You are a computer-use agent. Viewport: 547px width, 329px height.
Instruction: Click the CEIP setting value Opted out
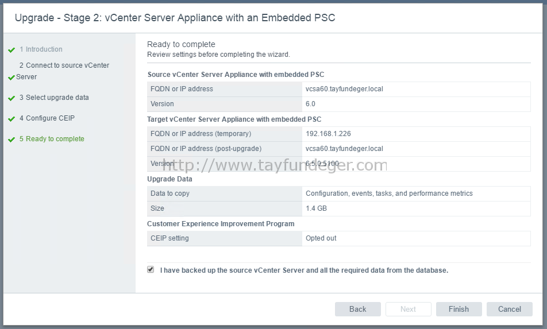pyautogui.click(x=321, y=238)
